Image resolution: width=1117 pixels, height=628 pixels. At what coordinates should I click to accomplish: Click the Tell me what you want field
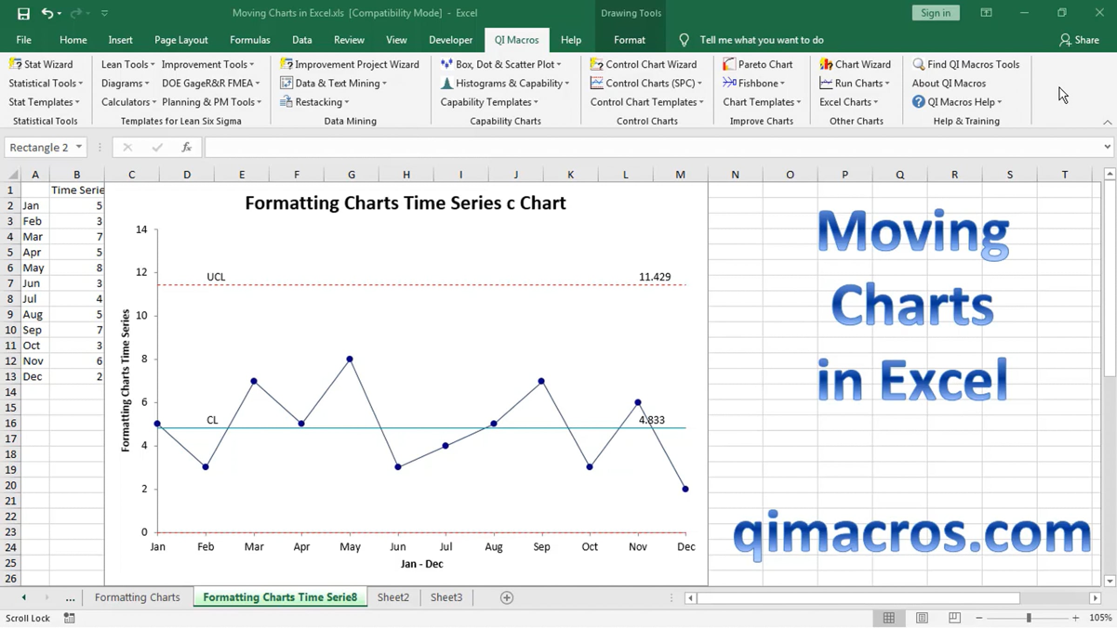pyautogui.click(x=761, y=40)
